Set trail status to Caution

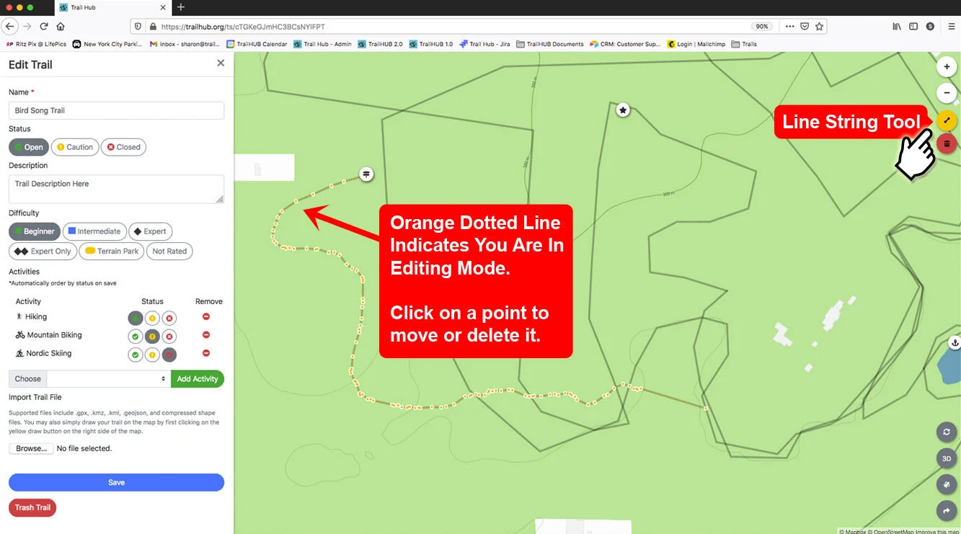coord(76,147)
